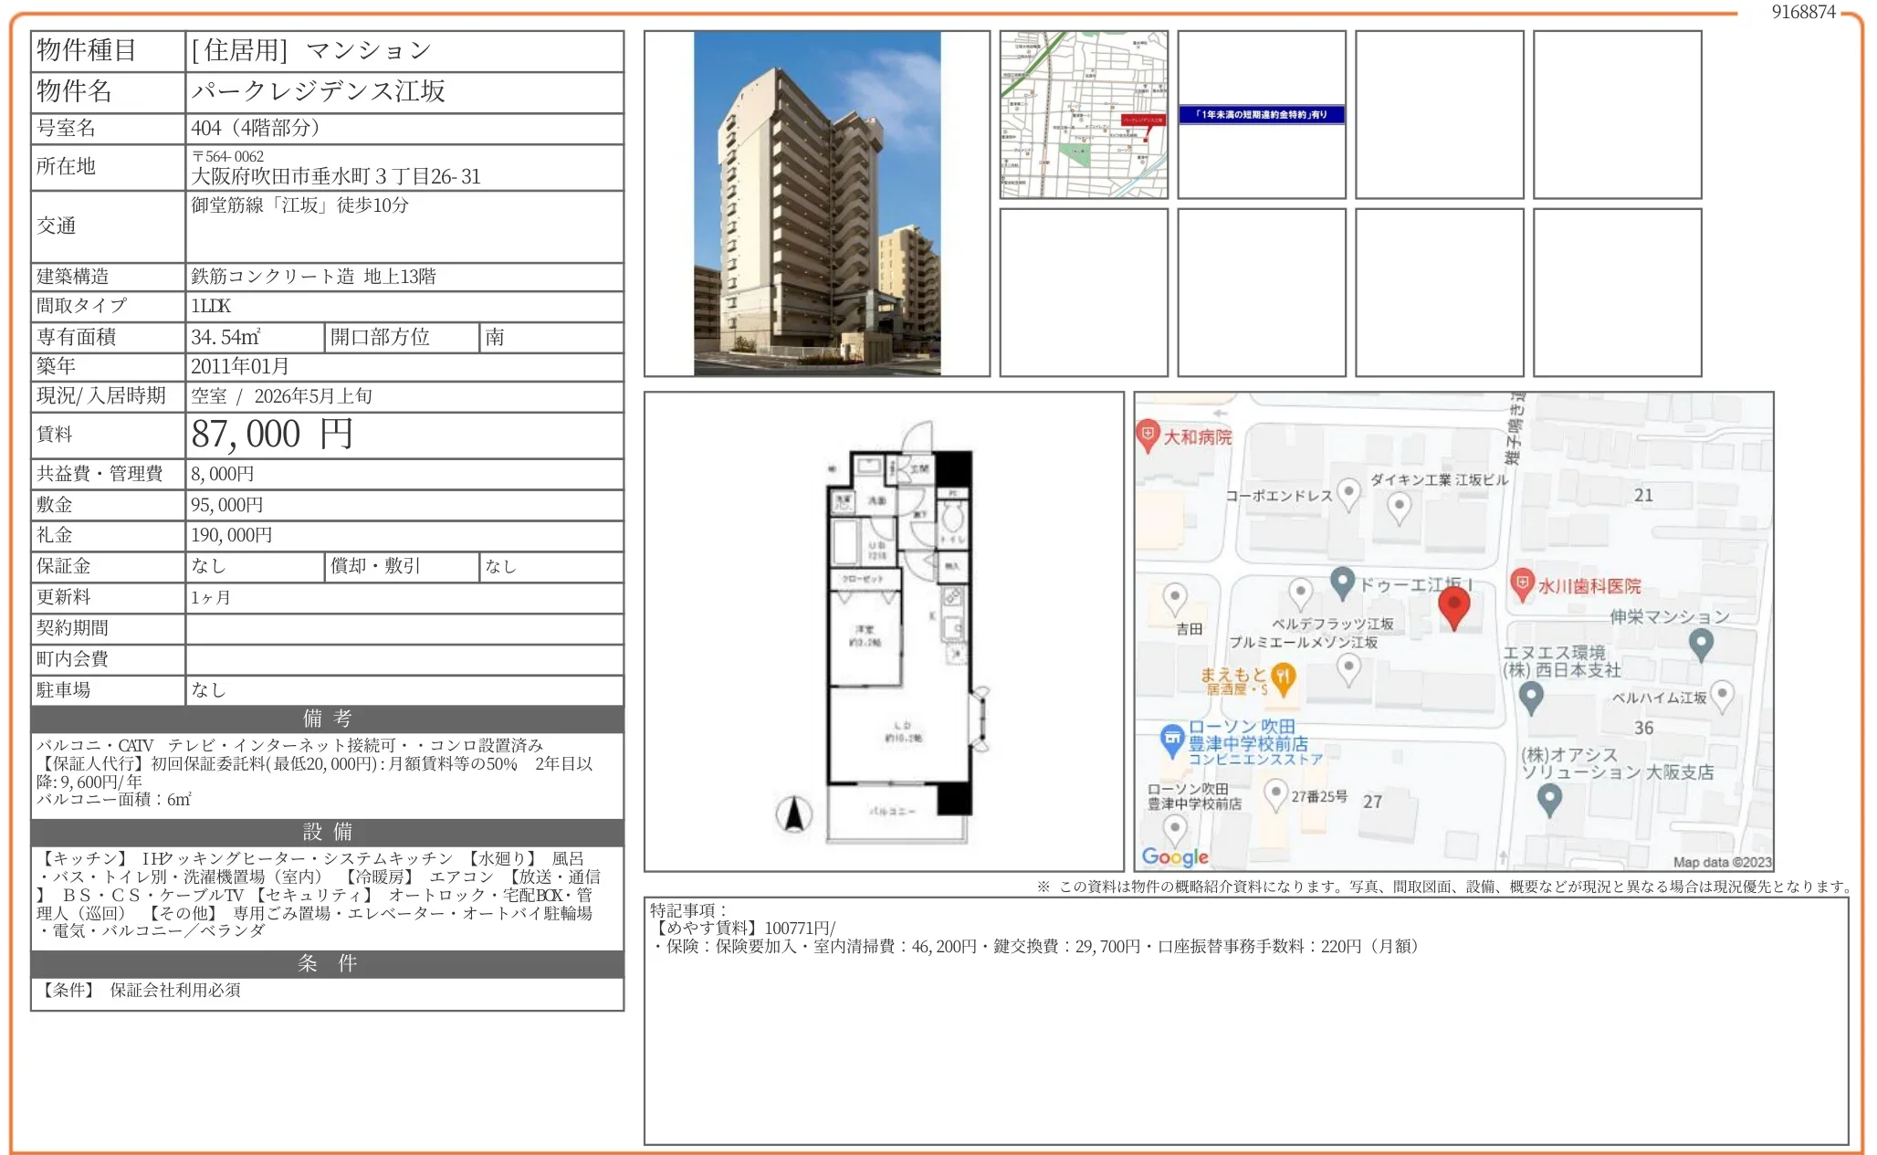1877x1155 pixels.
Task: Click the blue 短期違約金特約 banner
Action: point(1261,114)
